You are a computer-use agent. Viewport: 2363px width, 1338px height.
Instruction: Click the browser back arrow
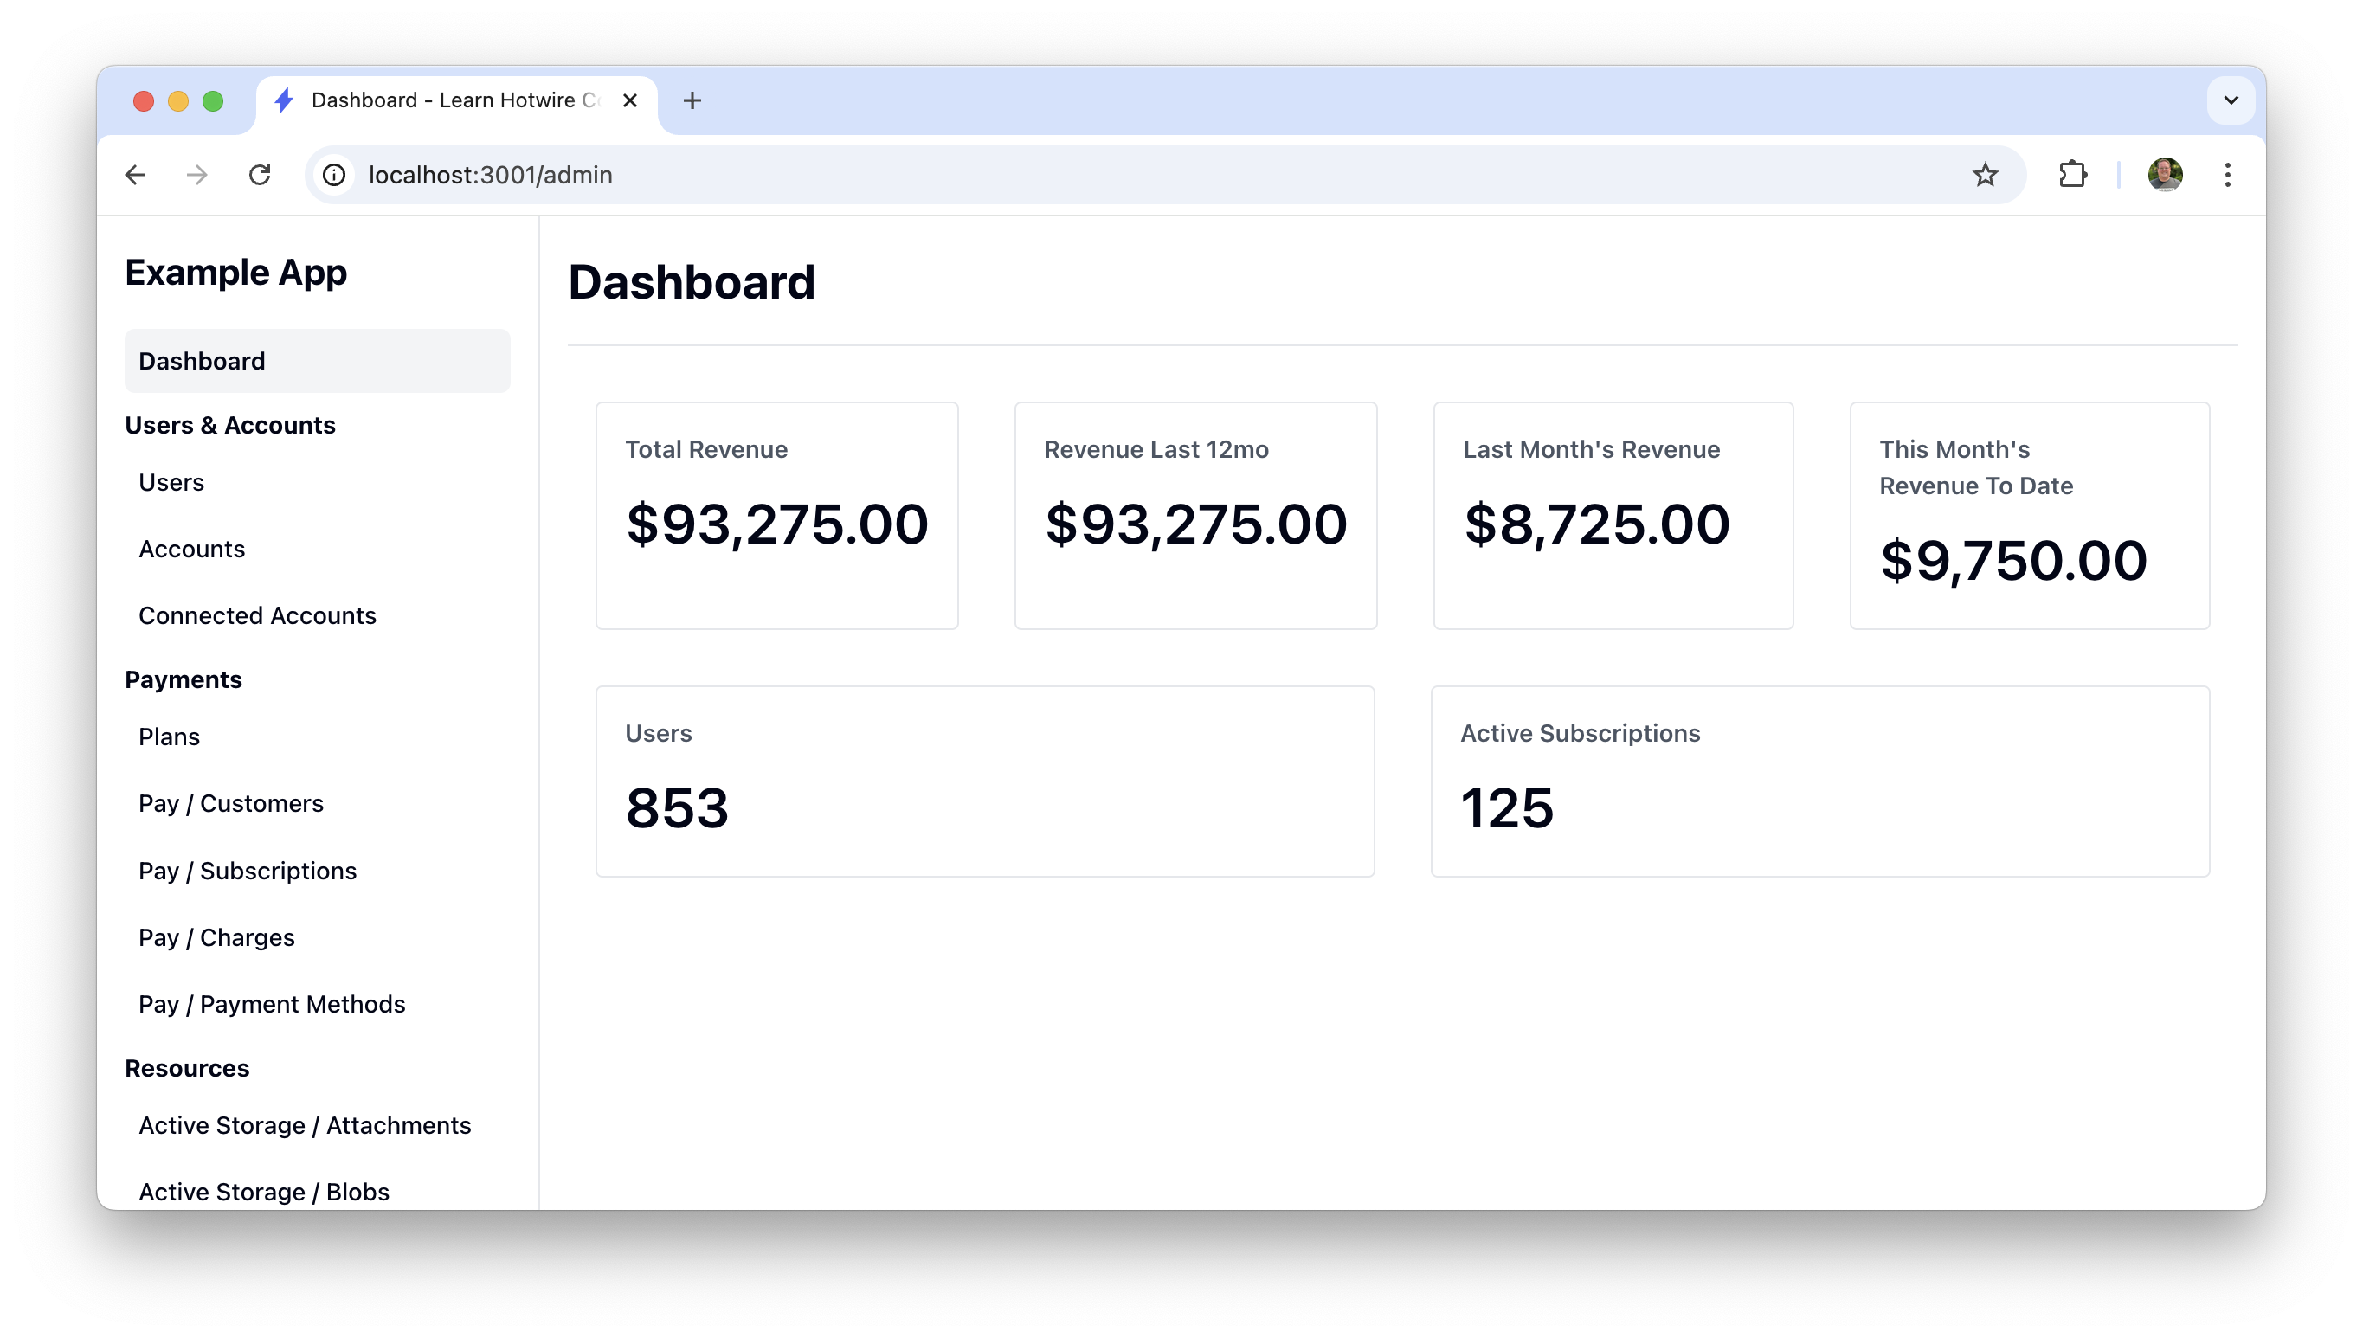tap(135, 175)
